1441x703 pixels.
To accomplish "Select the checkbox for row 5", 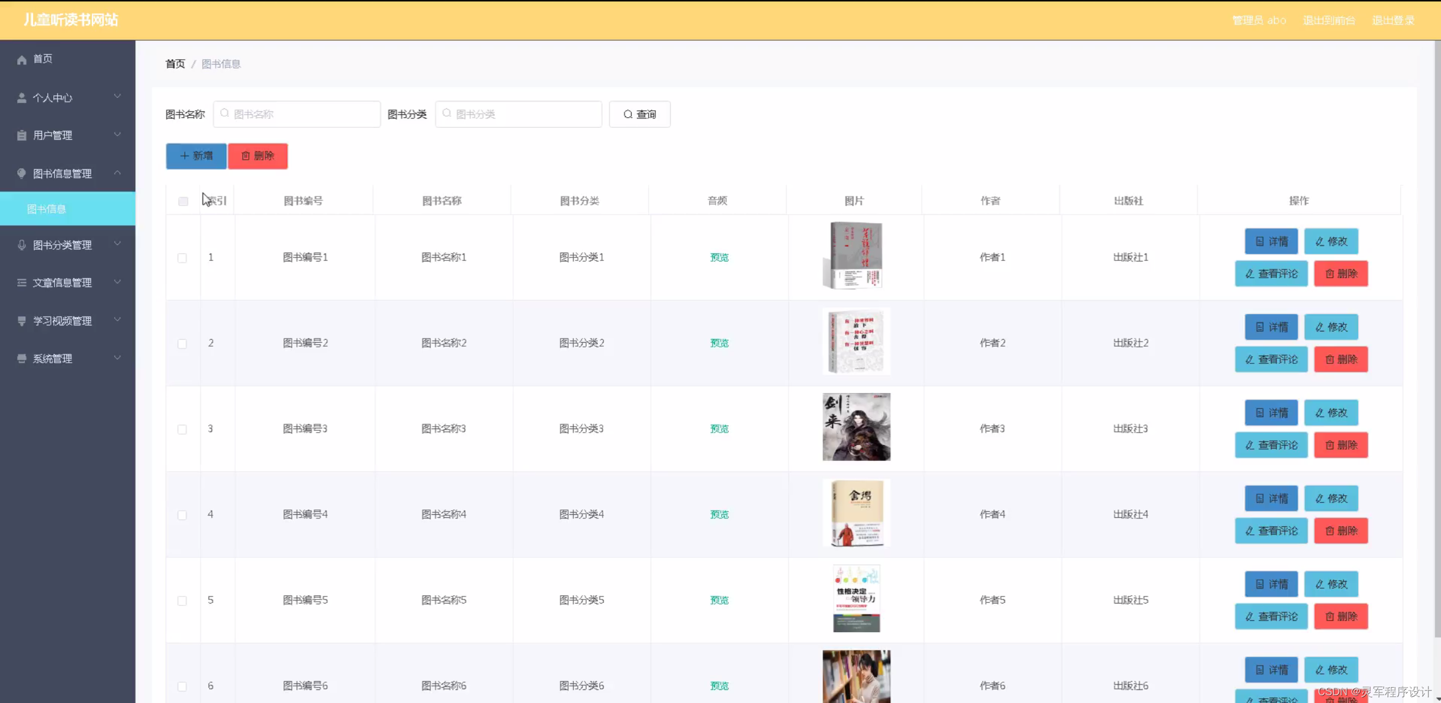I will (x=182, y=601).
